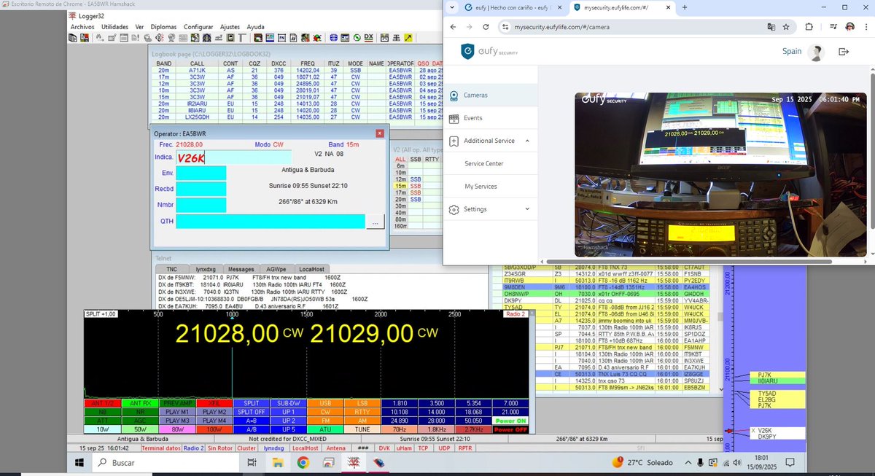Open the Ajustes menu
The width and height of the screenshot is (875, 476).
(x=230, y=27)
